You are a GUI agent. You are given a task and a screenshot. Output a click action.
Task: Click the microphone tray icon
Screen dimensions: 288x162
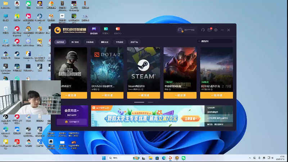tap(259, 158)
